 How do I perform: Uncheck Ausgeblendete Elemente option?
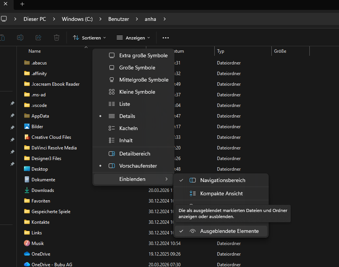(x=229, y=231)
